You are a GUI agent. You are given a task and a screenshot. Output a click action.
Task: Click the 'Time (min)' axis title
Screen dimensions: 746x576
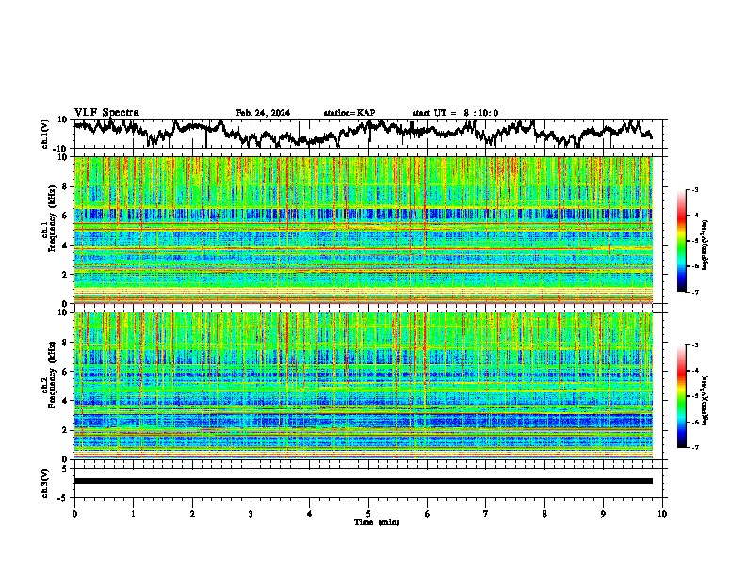tap(377, 522)
